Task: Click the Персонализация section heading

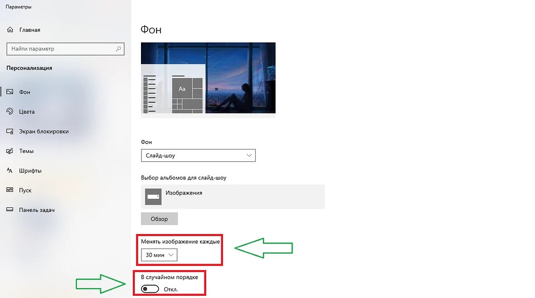Action: (x=29, y=68)
